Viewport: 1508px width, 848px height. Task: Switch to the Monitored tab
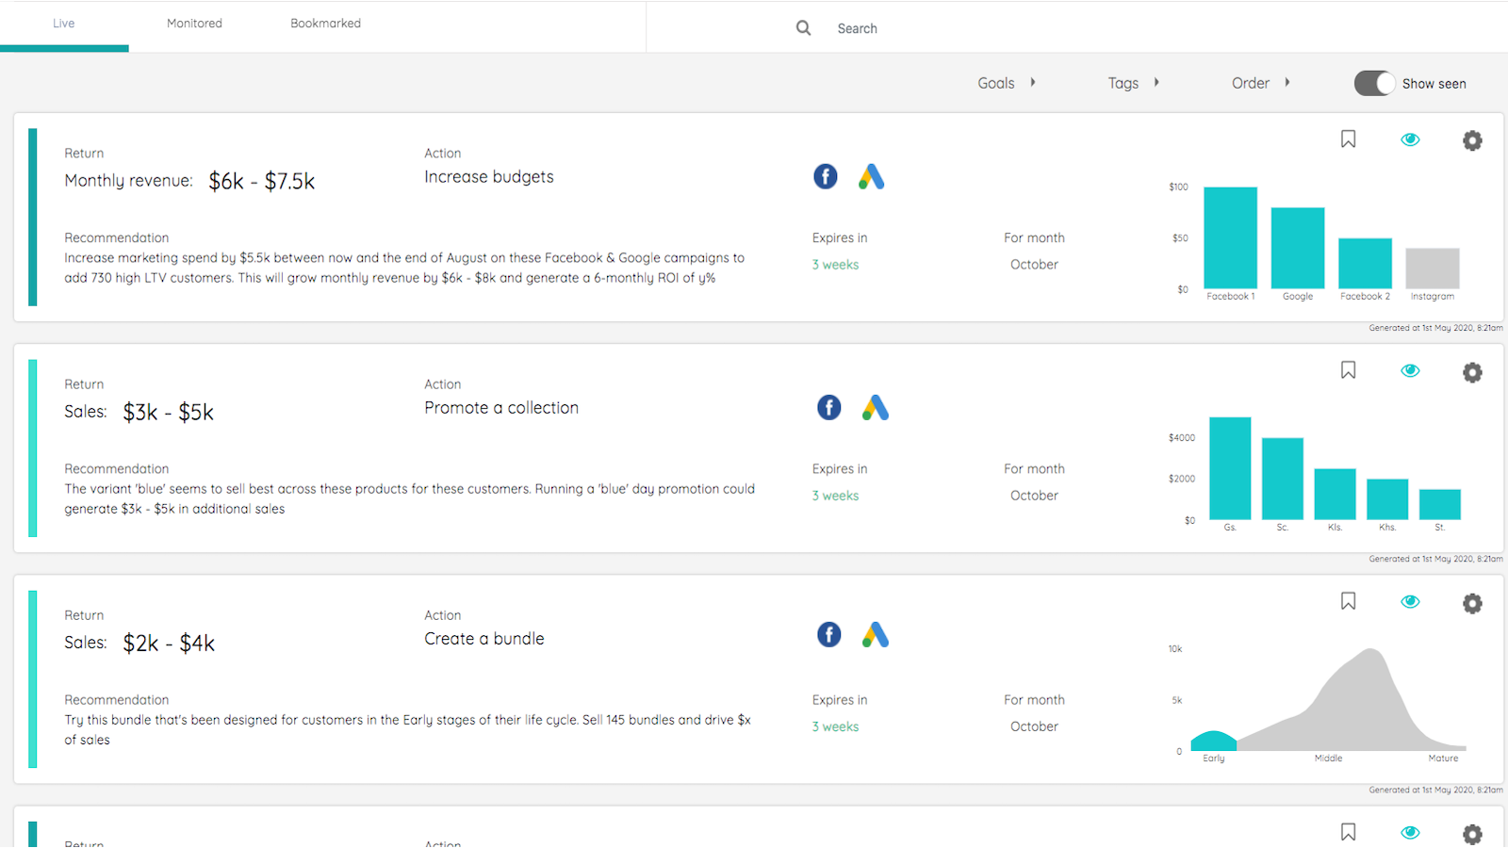194,24
